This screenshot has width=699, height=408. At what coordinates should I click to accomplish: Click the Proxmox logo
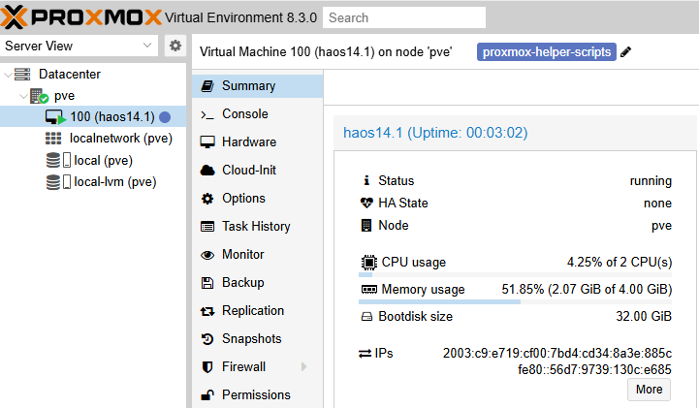(x=81, y=16)
